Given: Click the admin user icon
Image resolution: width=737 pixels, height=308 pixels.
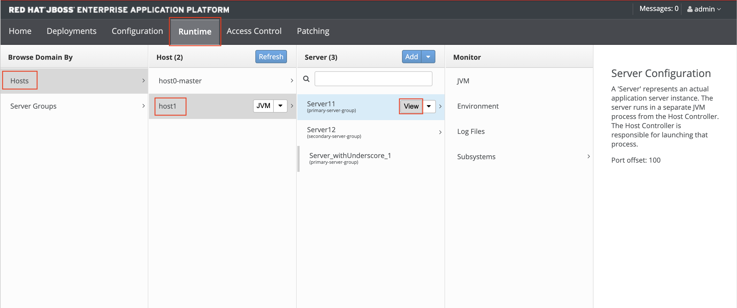Looking at the screenshot, I should point(690,9).
